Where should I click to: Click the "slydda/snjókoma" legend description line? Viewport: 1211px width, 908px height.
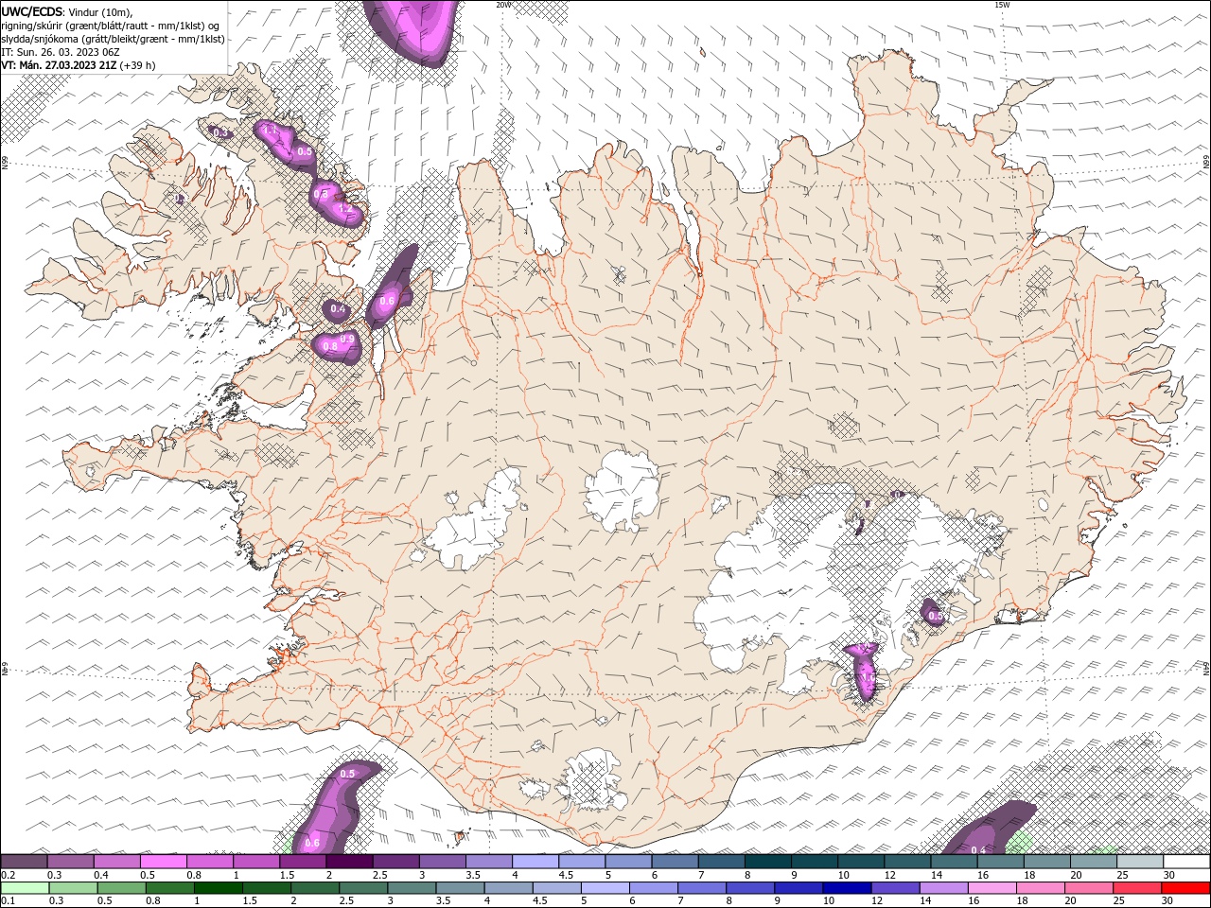(113, 39)
